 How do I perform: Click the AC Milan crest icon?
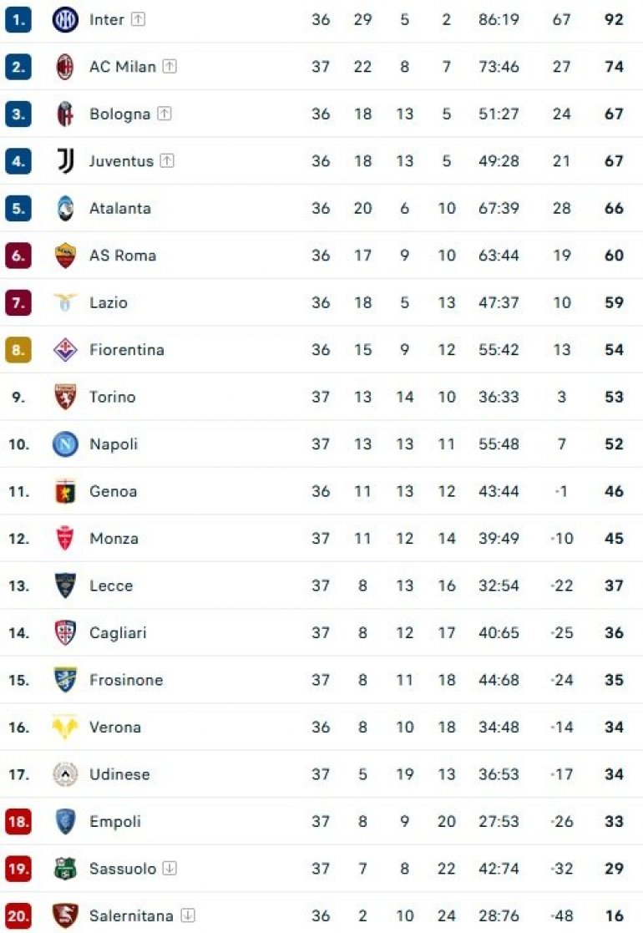[x=65, y=67]
